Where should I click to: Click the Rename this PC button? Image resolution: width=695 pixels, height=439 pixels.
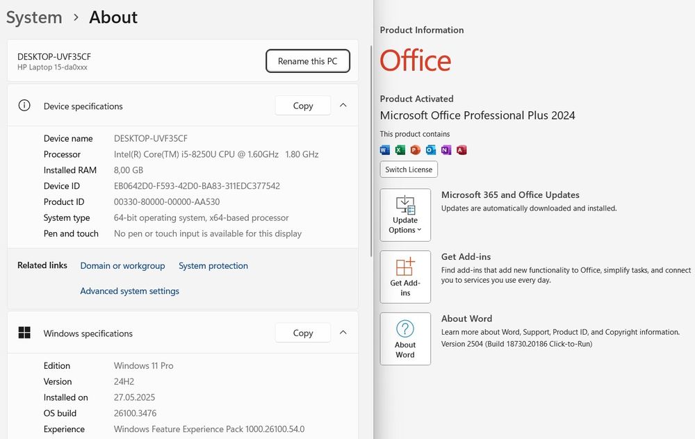308,61
